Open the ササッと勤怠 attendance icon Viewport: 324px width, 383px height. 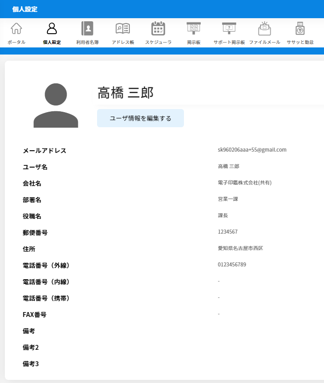pos(300,28)
